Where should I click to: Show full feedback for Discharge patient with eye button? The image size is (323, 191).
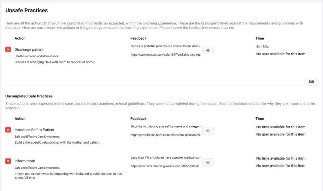208,50
